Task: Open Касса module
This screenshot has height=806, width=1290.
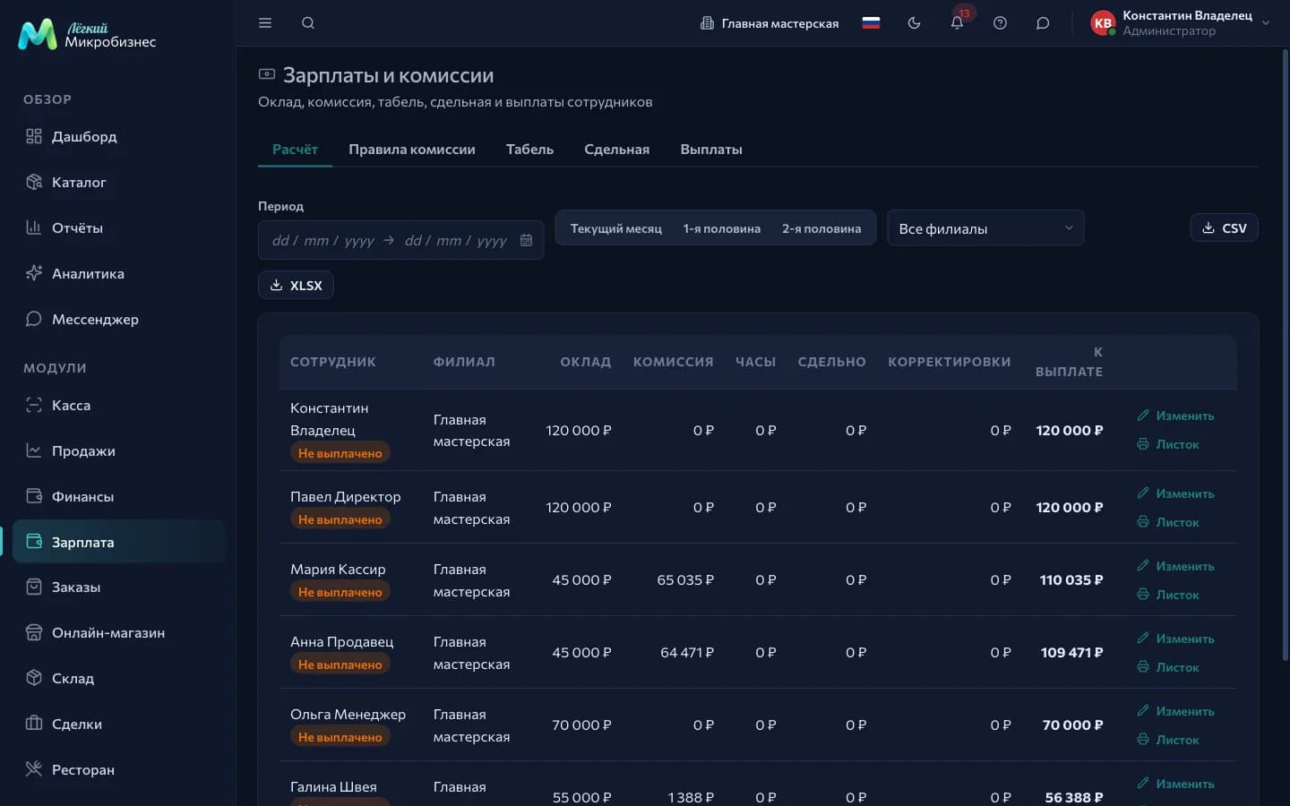Action: tap(118, 405)
